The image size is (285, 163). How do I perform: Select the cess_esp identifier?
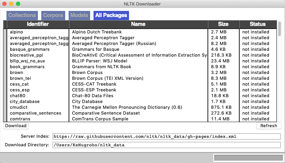point(20,90)
